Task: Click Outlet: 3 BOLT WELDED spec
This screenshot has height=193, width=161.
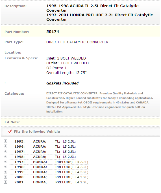Action: [x=68, y=63]
